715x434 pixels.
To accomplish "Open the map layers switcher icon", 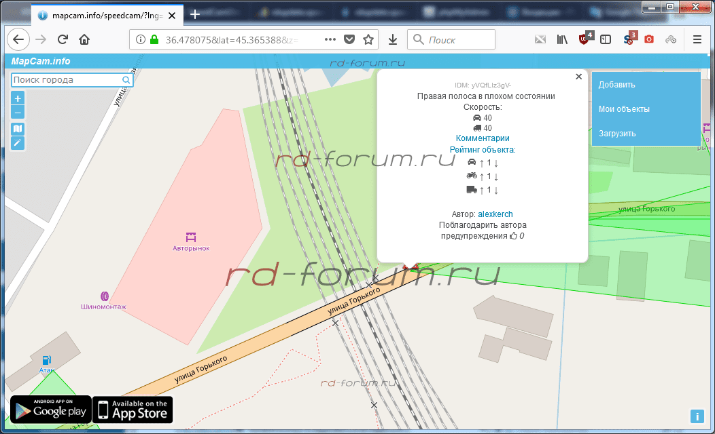I will [x=18, y=128].
